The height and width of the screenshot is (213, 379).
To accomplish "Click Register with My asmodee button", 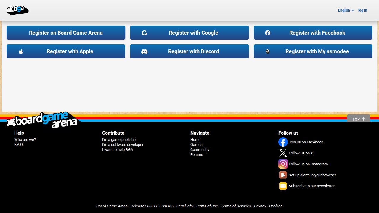I will point(313,51).
